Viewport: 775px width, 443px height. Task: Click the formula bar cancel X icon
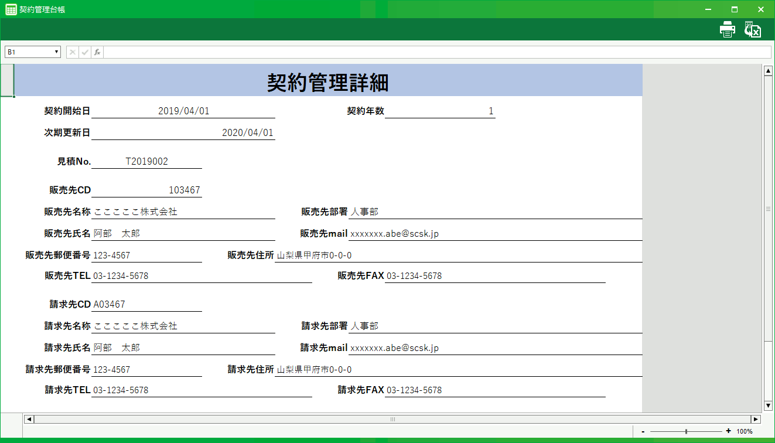[73, 52]
